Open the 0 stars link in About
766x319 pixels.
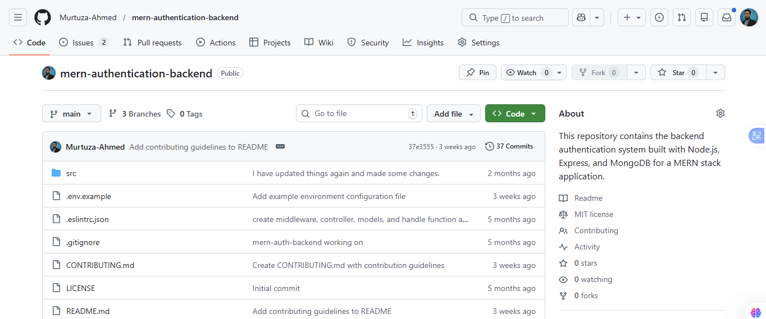pos(578,263)
